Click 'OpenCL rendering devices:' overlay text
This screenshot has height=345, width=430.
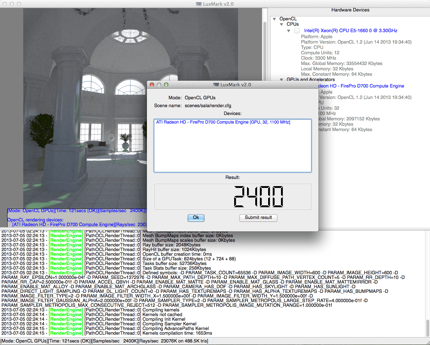coord(35,220)
